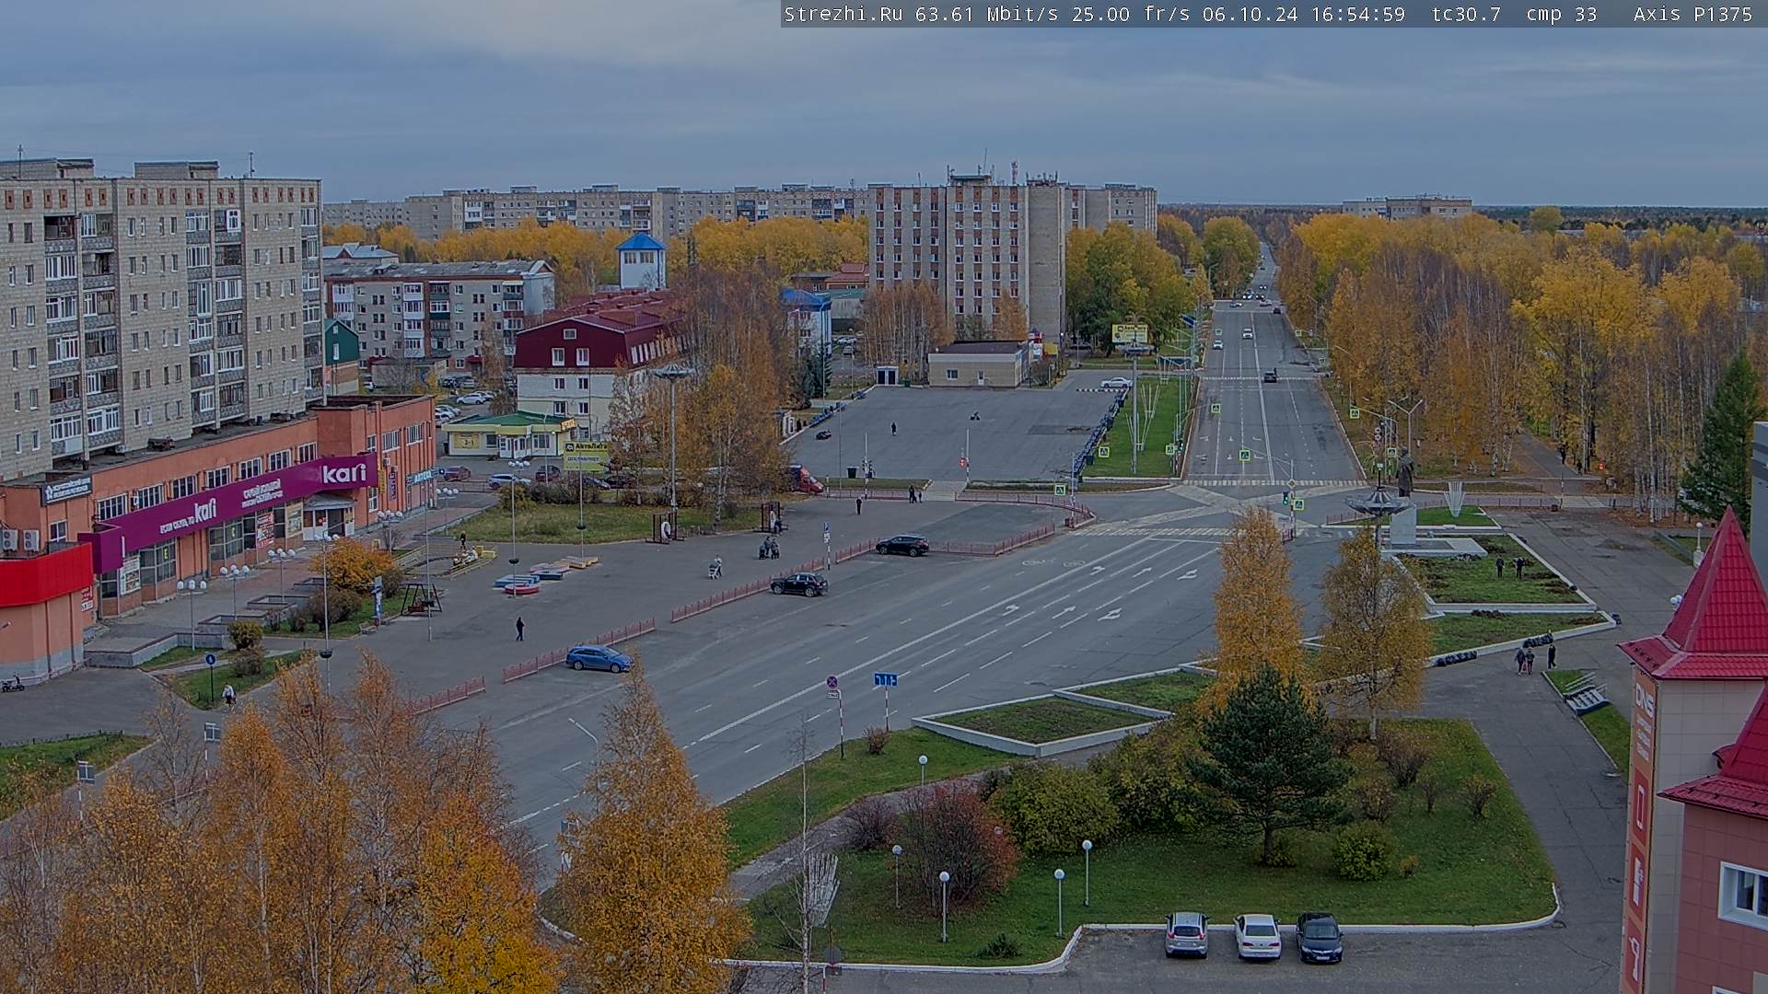Click the "cmp 33" compression value
1768x994 pixels.
pos(1561,14)
